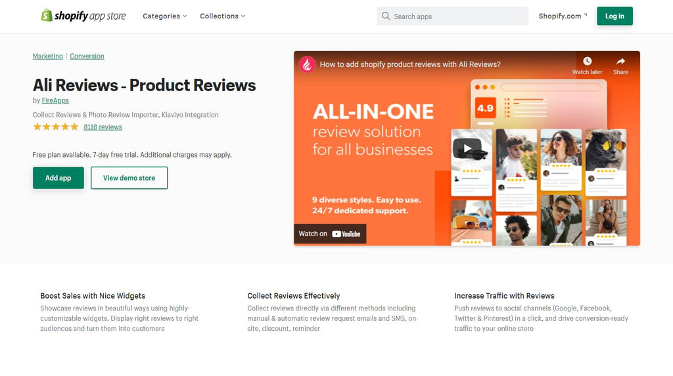Click the Boost Sales with Nice Widgets heading

tap(93, 296)
